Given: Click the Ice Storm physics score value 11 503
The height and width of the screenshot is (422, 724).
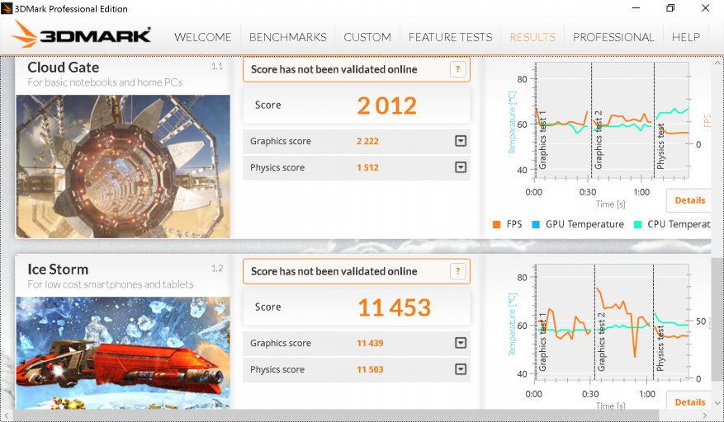Looking at the screenshot, I should click(x=370, y=369).
